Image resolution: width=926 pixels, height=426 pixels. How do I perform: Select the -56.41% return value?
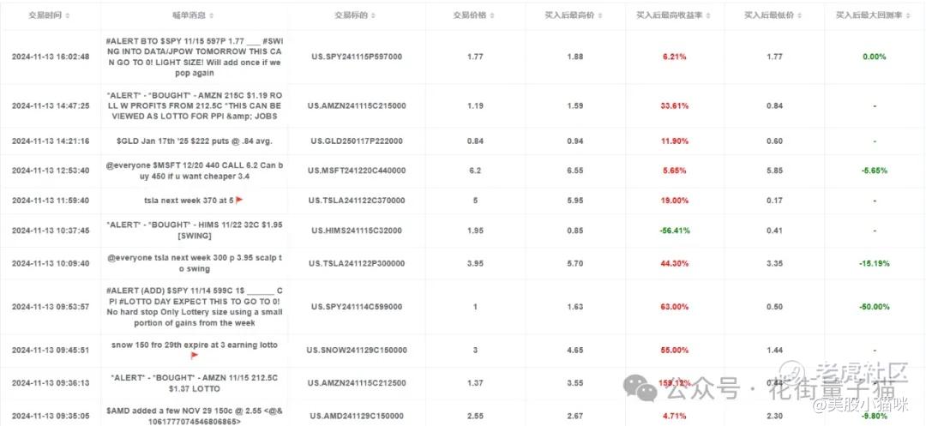point(674,231)
